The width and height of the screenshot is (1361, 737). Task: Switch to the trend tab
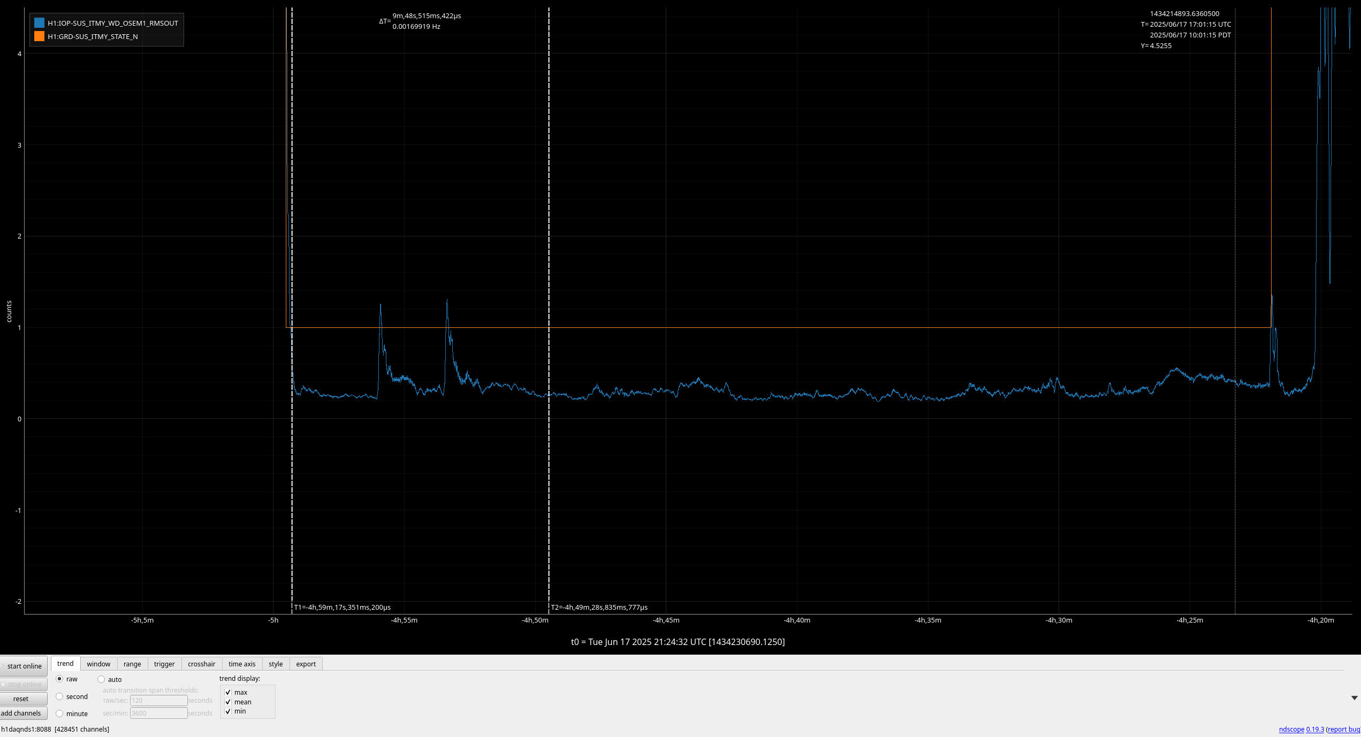[65, 663]
